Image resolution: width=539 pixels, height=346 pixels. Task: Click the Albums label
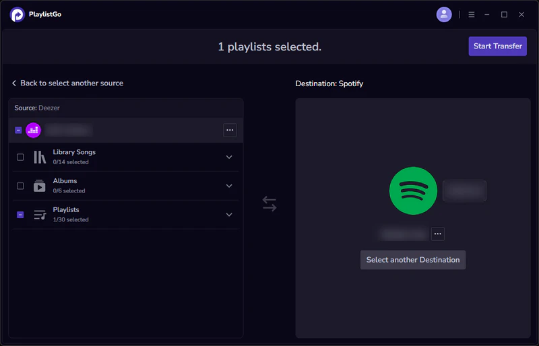click(x=65, y=180)
